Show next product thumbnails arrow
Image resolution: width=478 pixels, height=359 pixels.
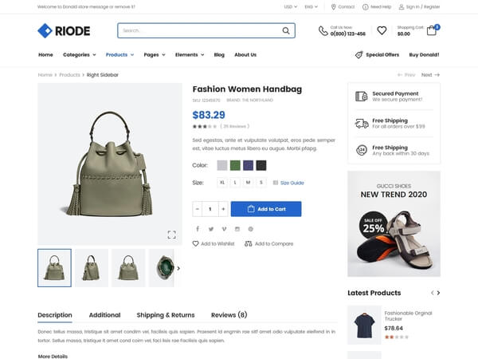pyautogui.click(x=178, y=268)
